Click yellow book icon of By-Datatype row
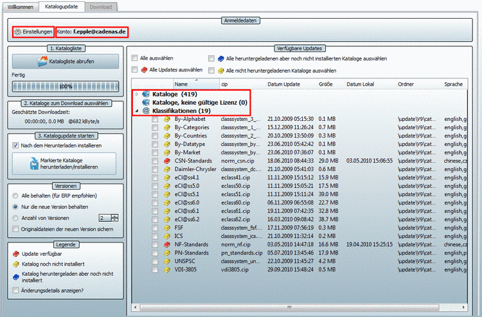482x317 pixels. [167, 144]
